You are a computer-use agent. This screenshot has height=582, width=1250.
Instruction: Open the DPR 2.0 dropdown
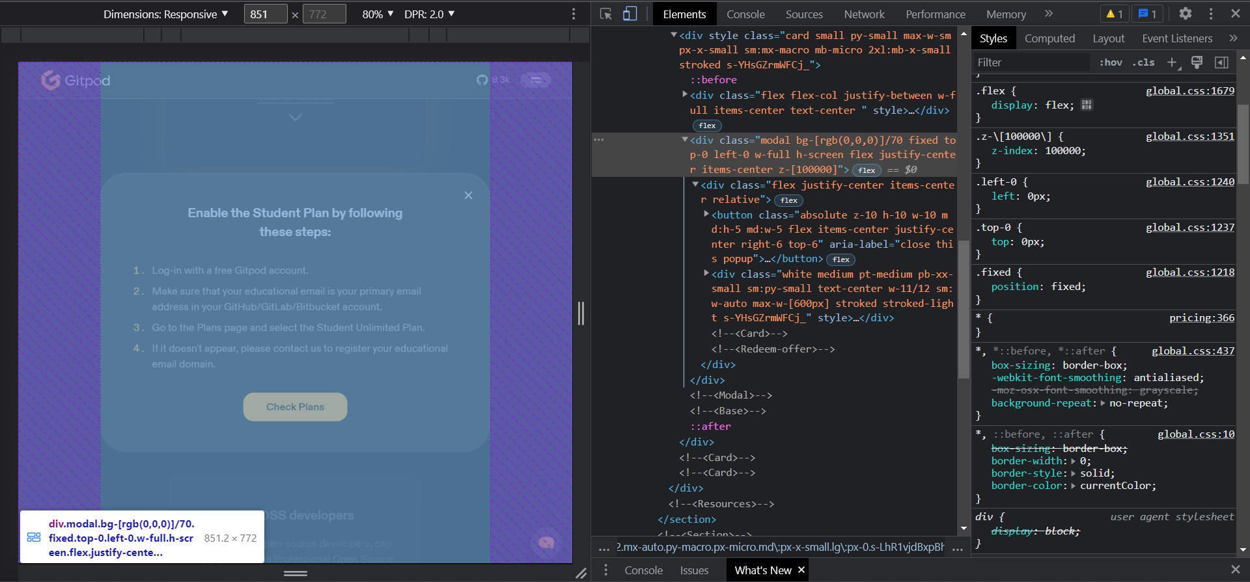429,14
